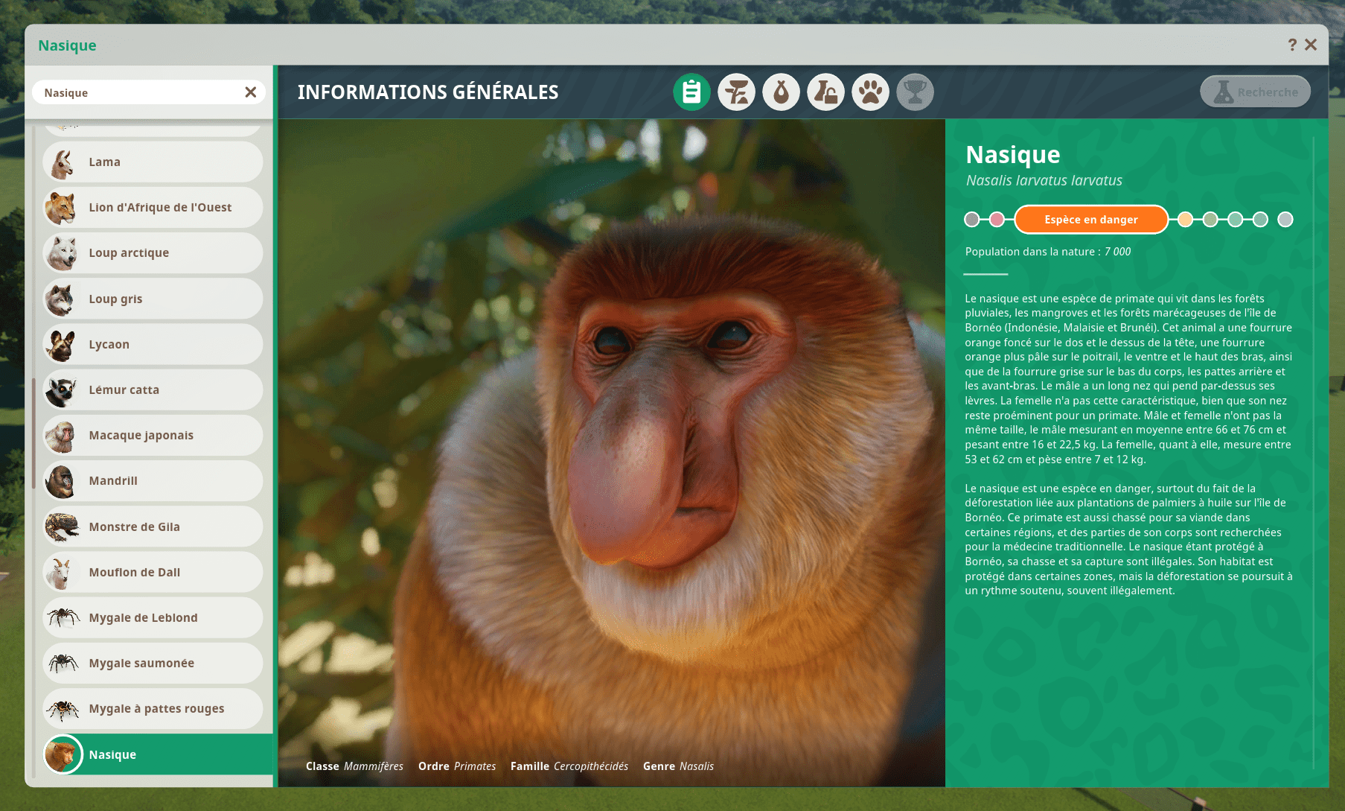Image resolution: width=1345 pixels, height=811 pixels.
Task: Click Classe Mammifères taxonomy label
Action: tap(354, 766)
